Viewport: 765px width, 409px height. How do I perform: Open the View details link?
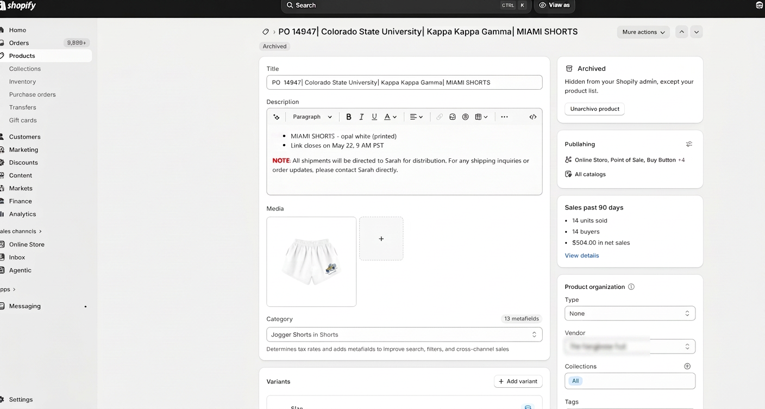pos(582,256)
